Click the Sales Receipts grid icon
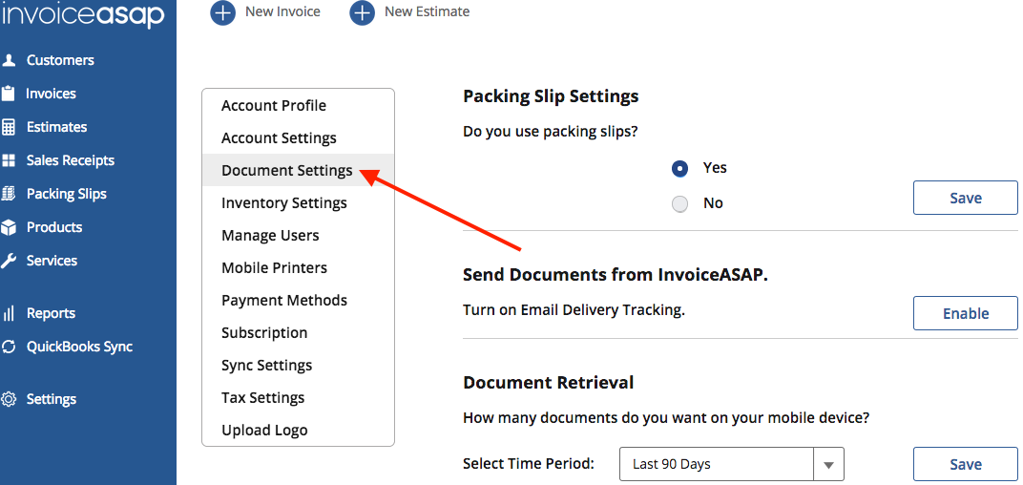 point(9,160)
